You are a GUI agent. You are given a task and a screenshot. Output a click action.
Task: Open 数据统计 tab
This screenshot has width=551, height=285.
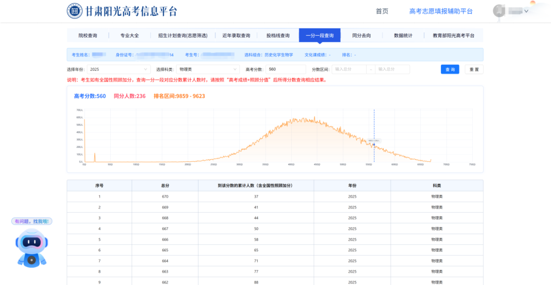click(403, 36)
